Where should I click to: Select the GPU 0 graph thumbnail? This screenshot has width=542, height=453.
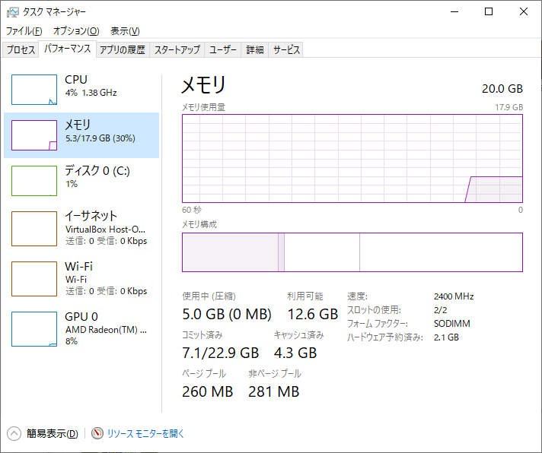[34, 329]
